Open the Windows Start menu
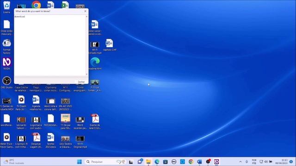This screenshot has width=296, height=166. tap(80, 162)
